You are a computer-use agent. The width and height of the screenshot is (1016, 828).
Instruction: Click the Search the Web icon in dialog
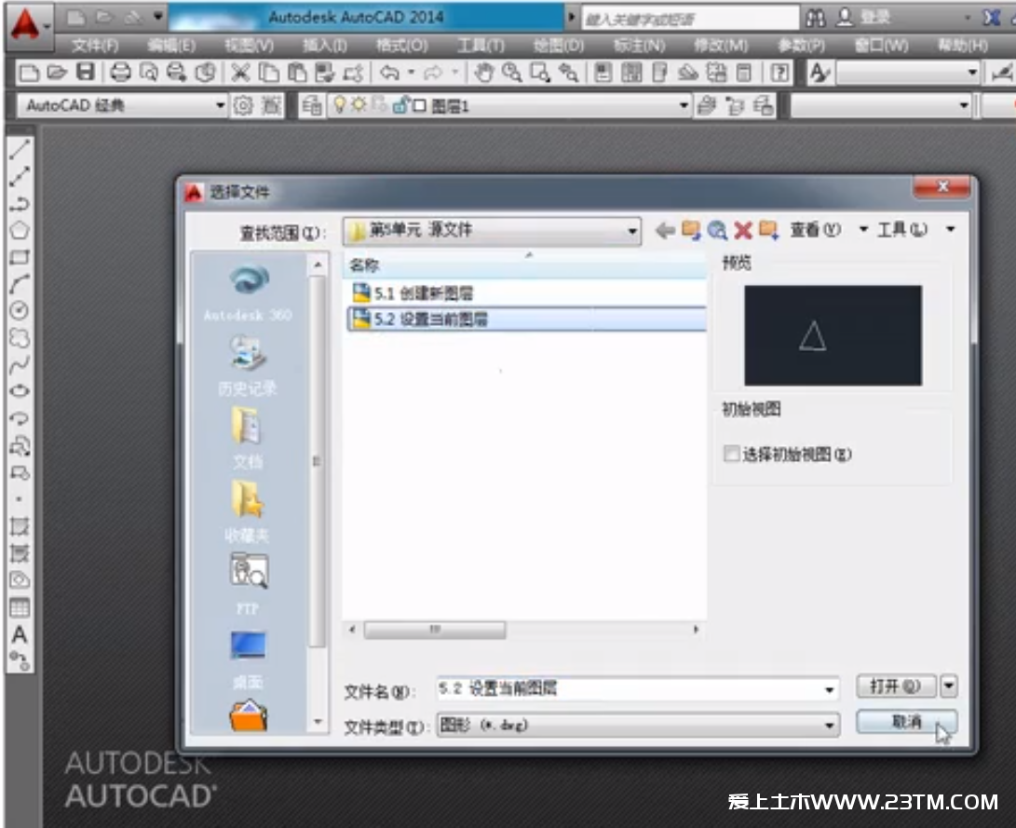(717, 230)
